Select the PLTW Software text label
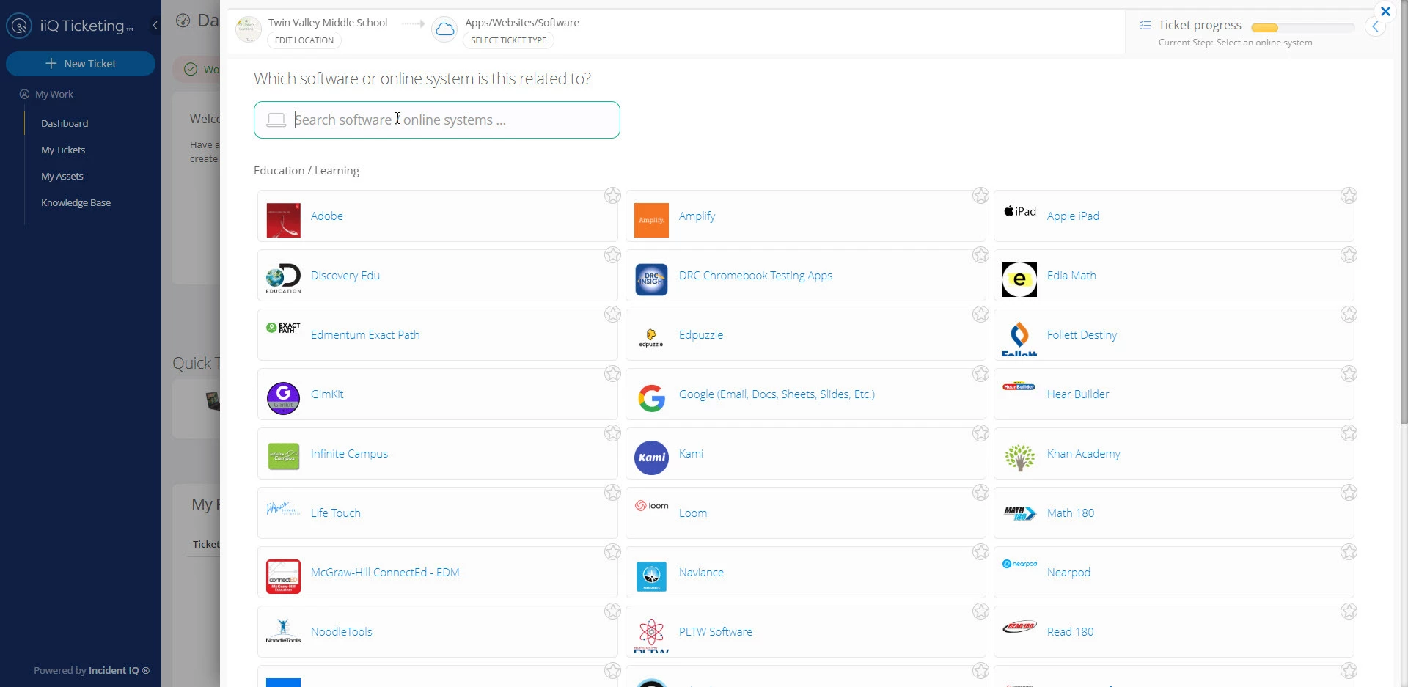This screenshot has width=1408, height=687. tap(716, 631)
